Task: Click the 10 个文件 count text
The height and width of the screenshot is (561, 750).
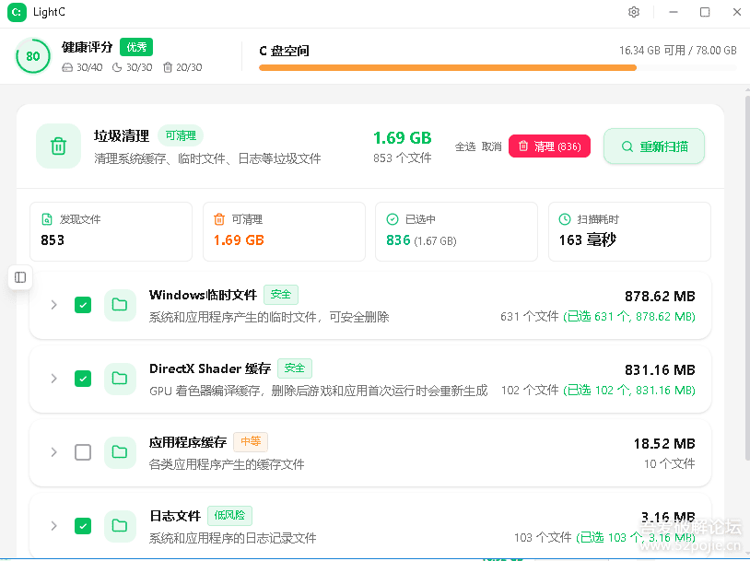Action: [669, 464]
